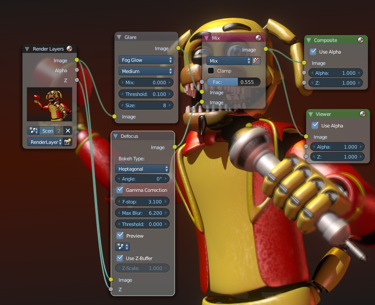The width and height of the screenshot is (375, 305).
Task: Click the Viewer Alpha 1.000 field
Action: click(337, 146)
